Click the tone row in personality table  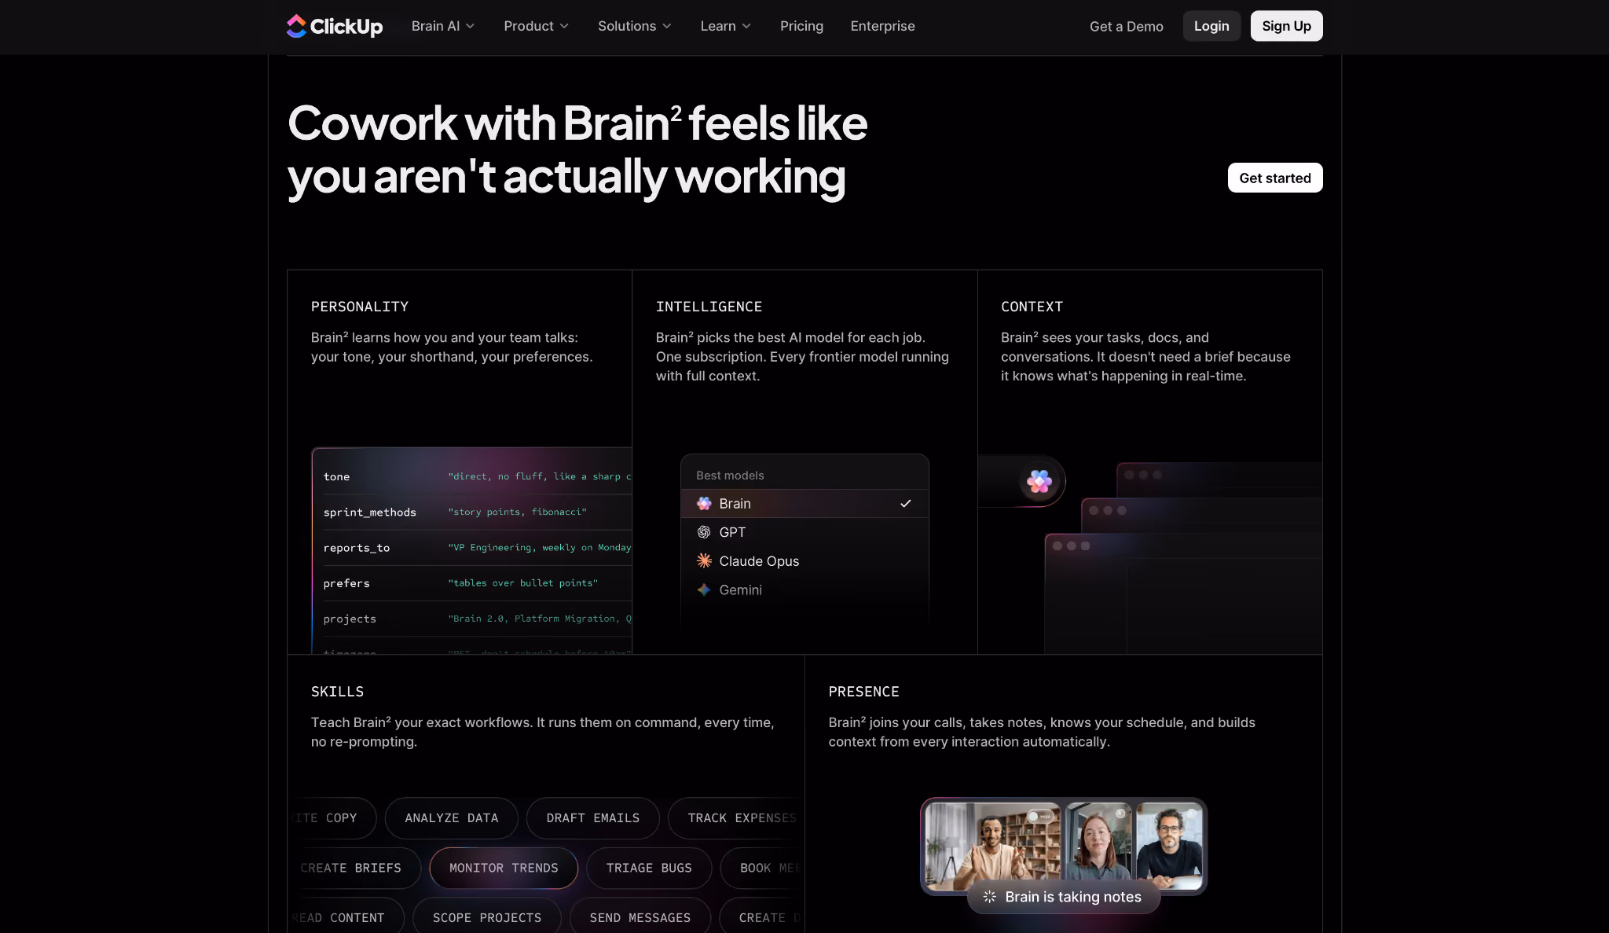tap(477, 476)
